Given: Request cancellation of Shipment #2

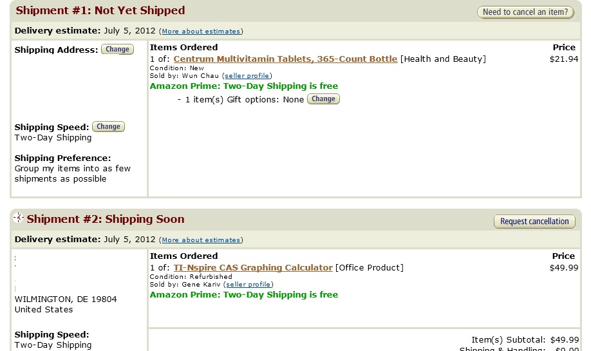Looking at the screenshot, I should coord(534,222).
